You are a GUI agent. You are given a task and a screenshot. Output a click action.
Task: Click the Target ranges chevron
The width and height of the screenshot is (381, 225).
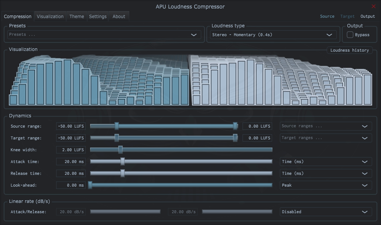364,138
